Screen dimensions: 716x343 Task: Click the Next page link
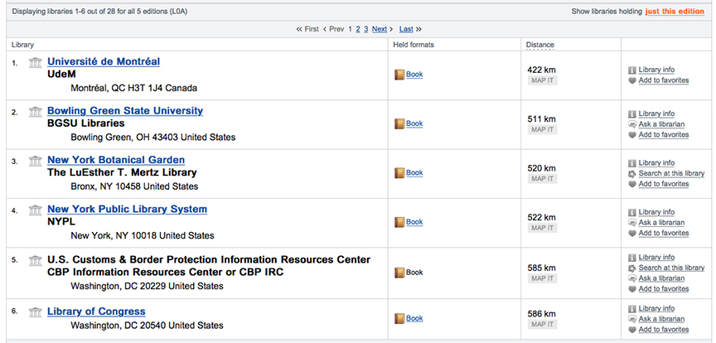380,29
